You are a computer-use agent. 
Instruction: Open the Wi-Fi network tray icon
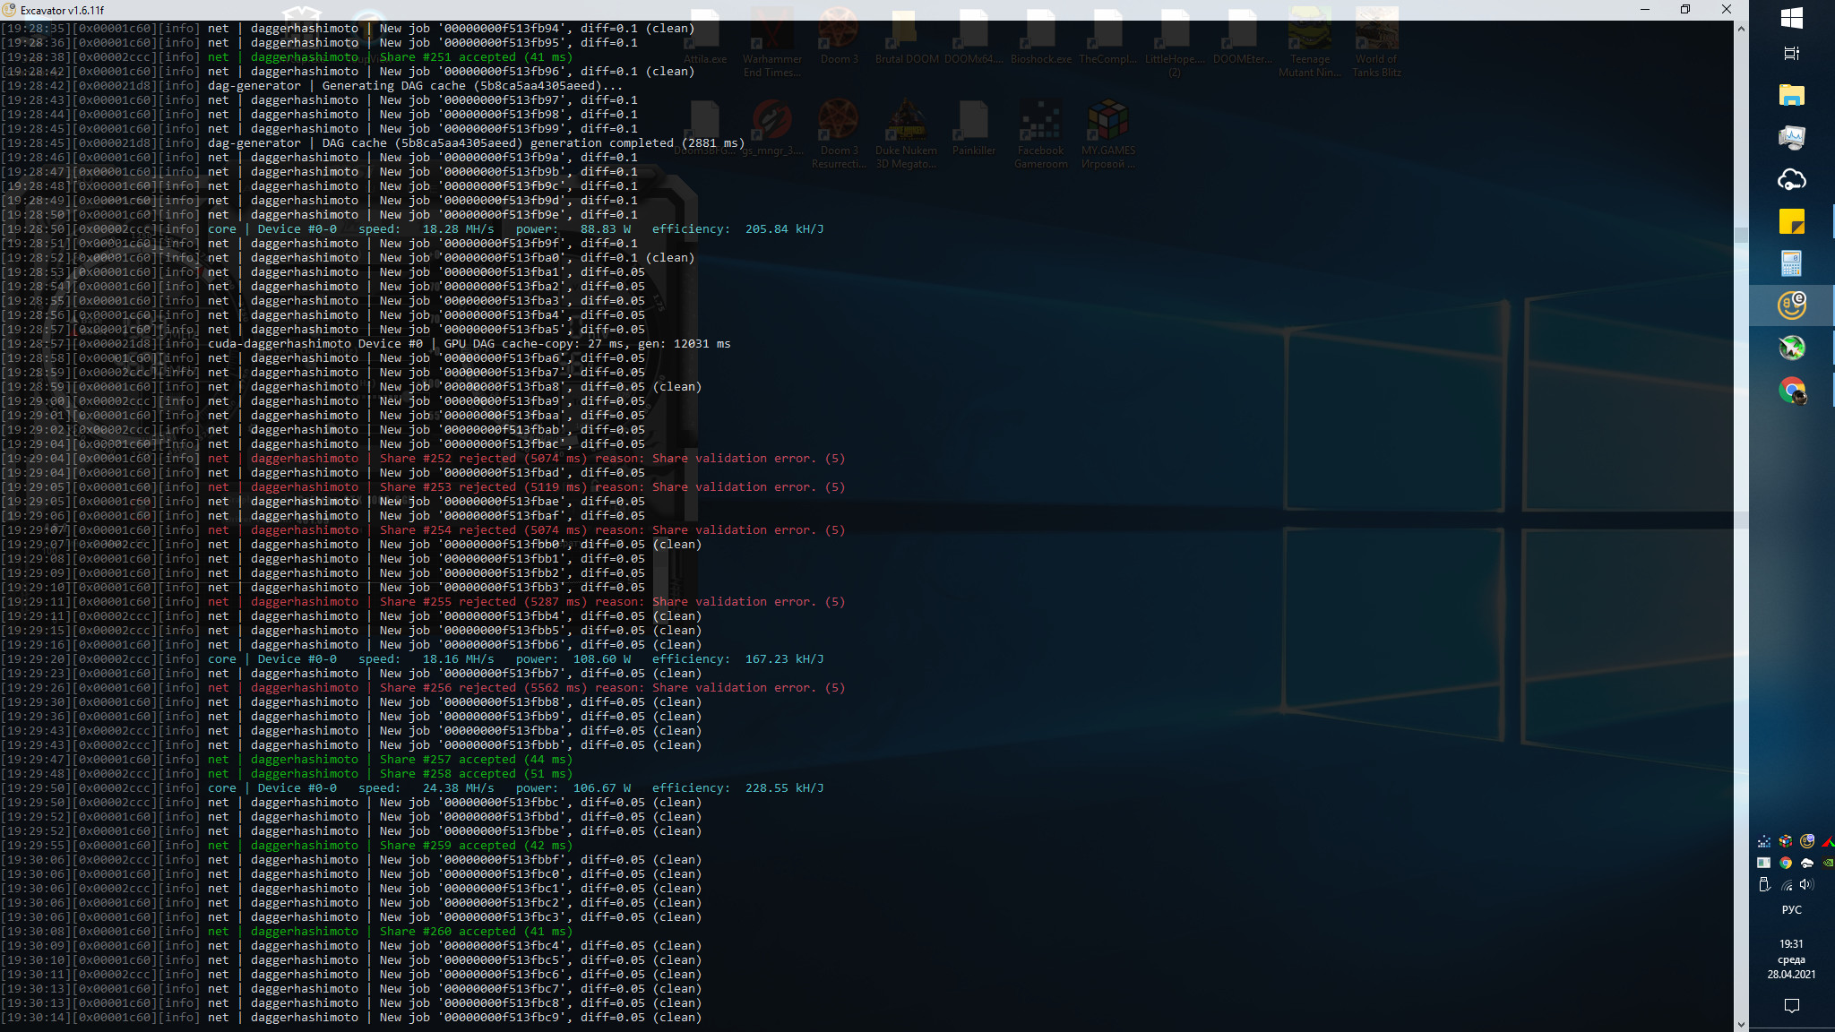[x=1786, y=885]
